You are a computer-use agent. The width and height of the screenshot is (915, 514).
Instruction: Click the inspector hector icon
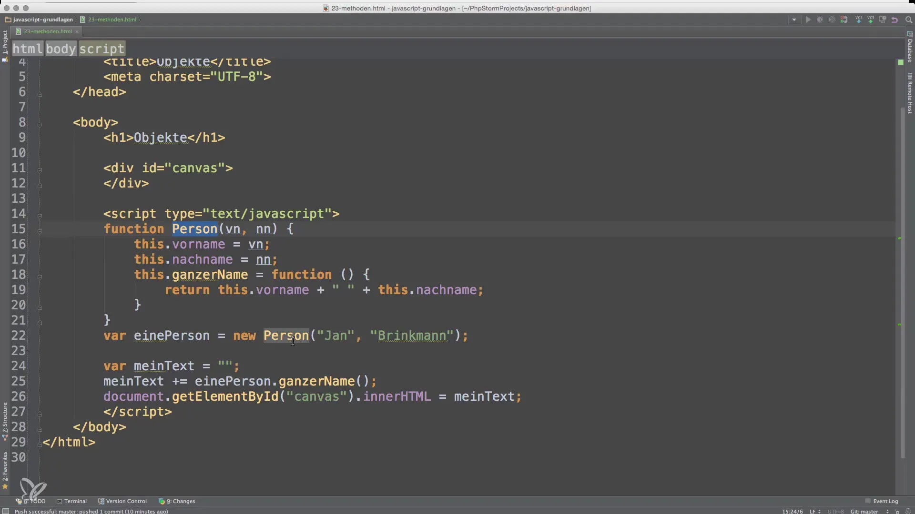coord(908,512)
